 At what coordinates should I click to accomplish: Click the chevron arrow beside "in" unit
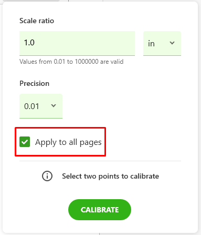coord(172,43)
